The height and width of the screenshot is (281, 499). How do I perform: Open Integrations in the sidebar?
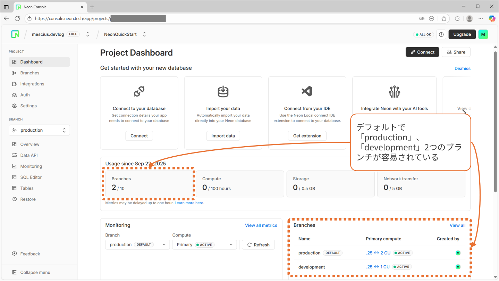32,84
